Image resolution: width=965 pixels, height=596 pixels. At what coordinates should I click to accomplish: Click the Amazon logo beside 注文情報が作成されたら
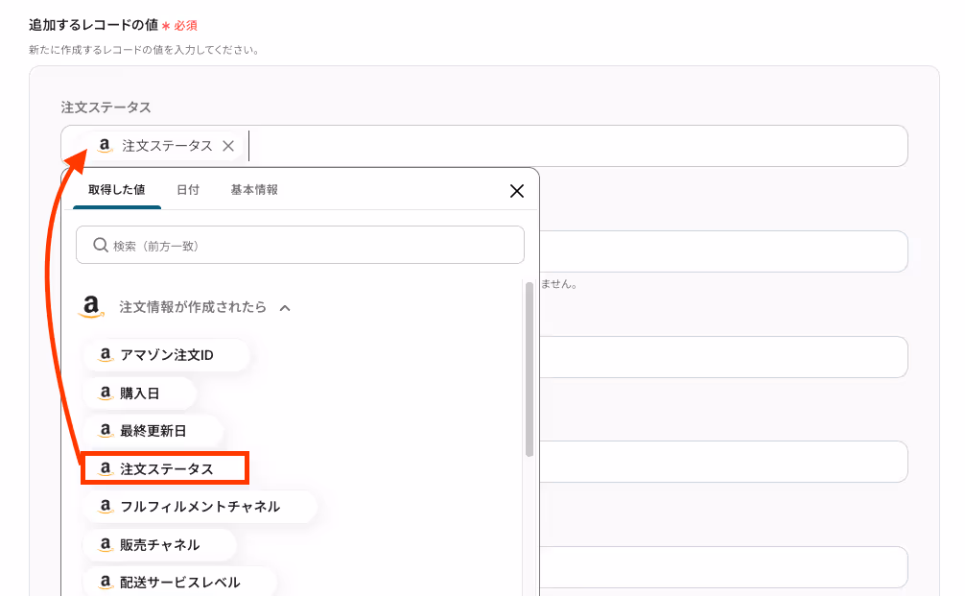pyautogui.click(x=91, y=306)
